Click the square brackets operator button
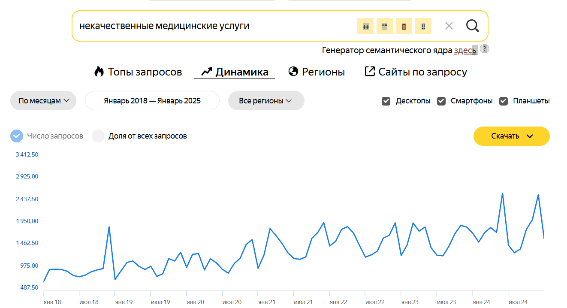This screenshot has width=567, height=308. pyautogui.click(x=404, y=26)
